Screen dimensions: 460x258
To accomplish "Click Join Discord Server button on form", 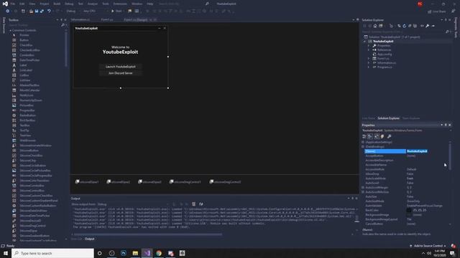I will pyautogui.click(x=121, y=73).
